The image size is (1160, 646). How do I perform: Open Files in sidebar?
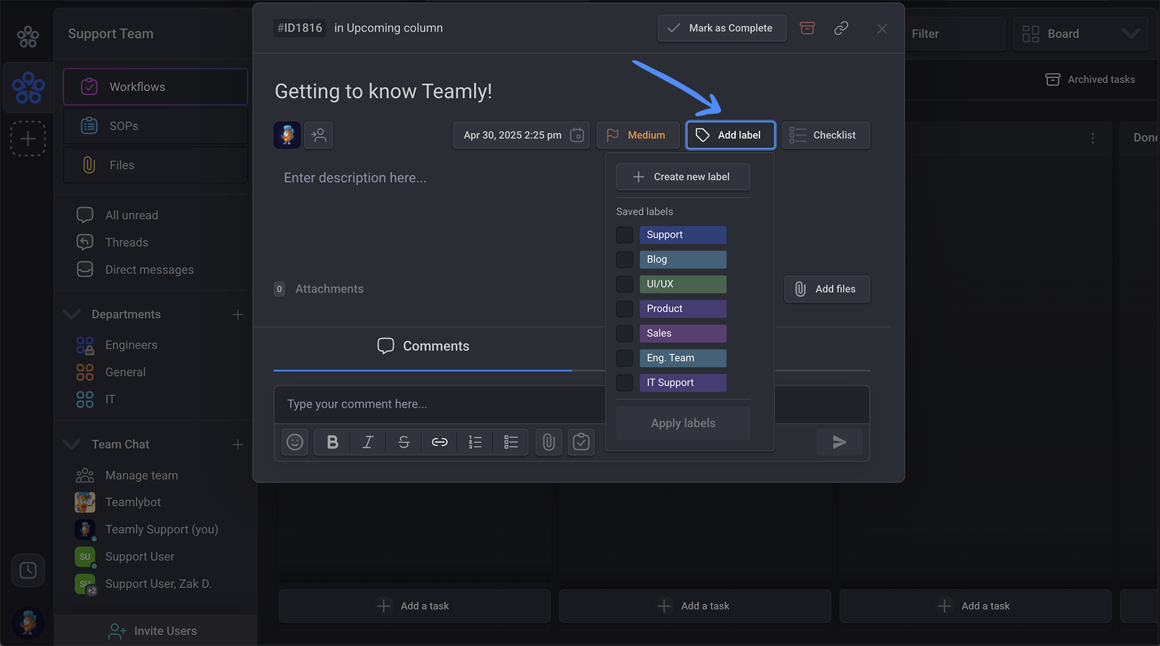[x=155, y=165]
